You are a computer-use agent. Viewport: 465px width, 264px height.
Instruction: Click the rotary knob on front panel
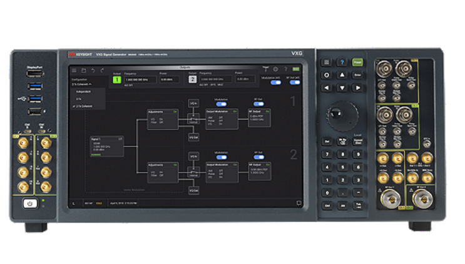pyautogui.click(x=342, y=116)
